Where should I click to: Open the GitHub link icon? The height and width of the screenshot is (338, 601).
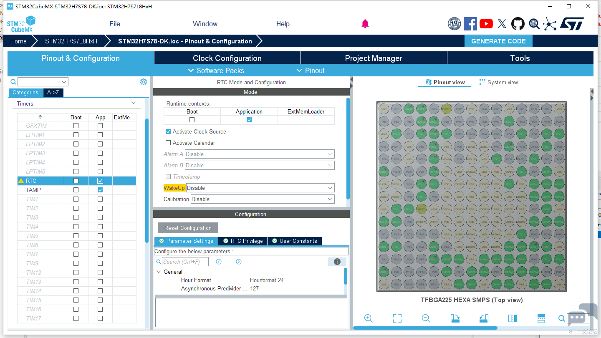click(x=518, y=24)
